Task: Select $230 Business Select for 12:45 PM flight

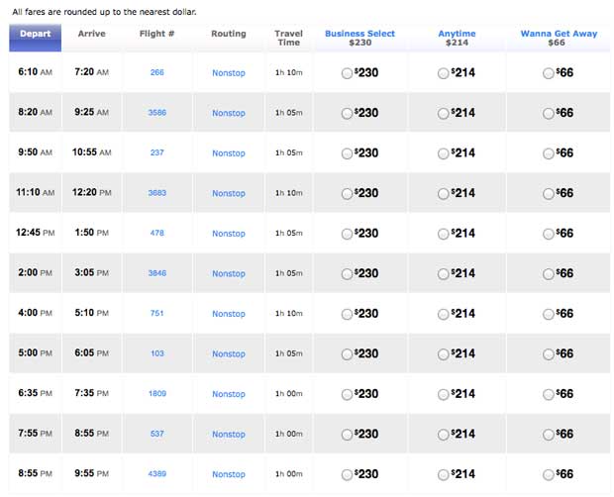Action: [x=347, y=234]
